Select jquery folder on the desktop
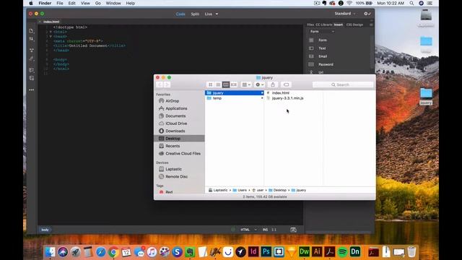The height and width of the screenshot is (260, 462). coord(426,96)
